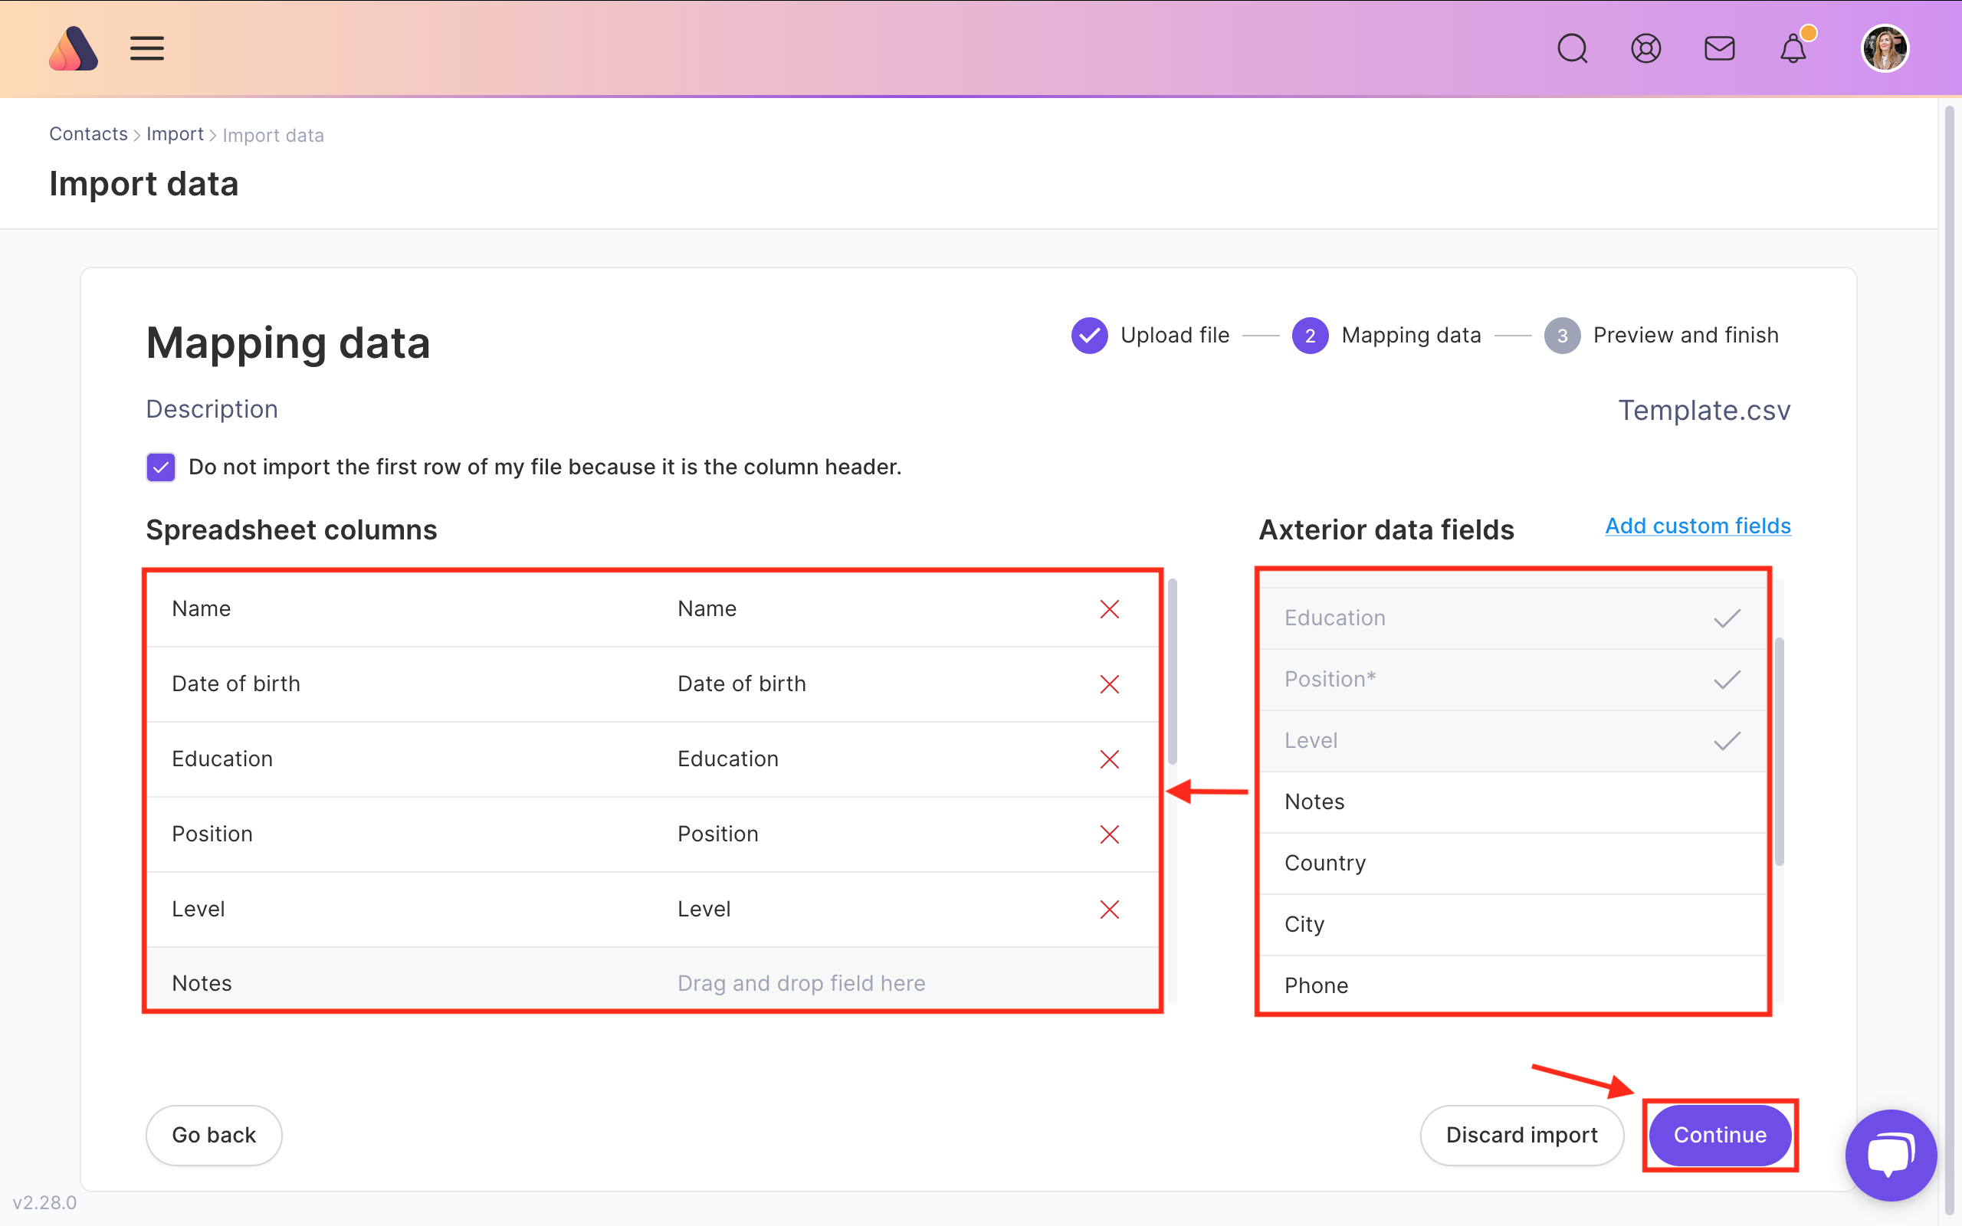Open the help lifebuoy icon
This screenshot has width=1962, height=1226.
point(1645,48)
